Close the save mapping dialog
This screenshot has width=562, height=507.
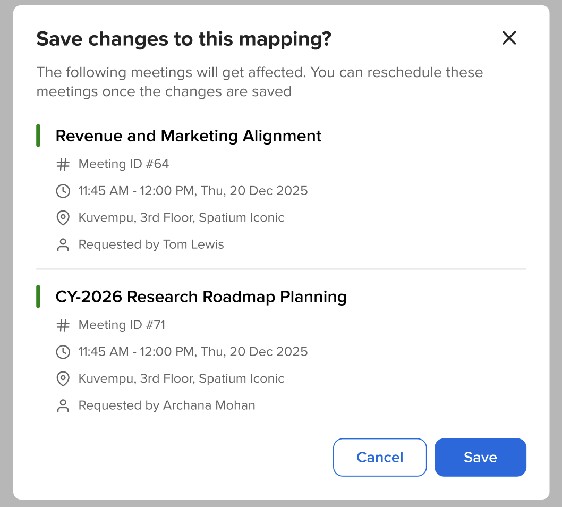pyautogui.click(x=509, y=38)
